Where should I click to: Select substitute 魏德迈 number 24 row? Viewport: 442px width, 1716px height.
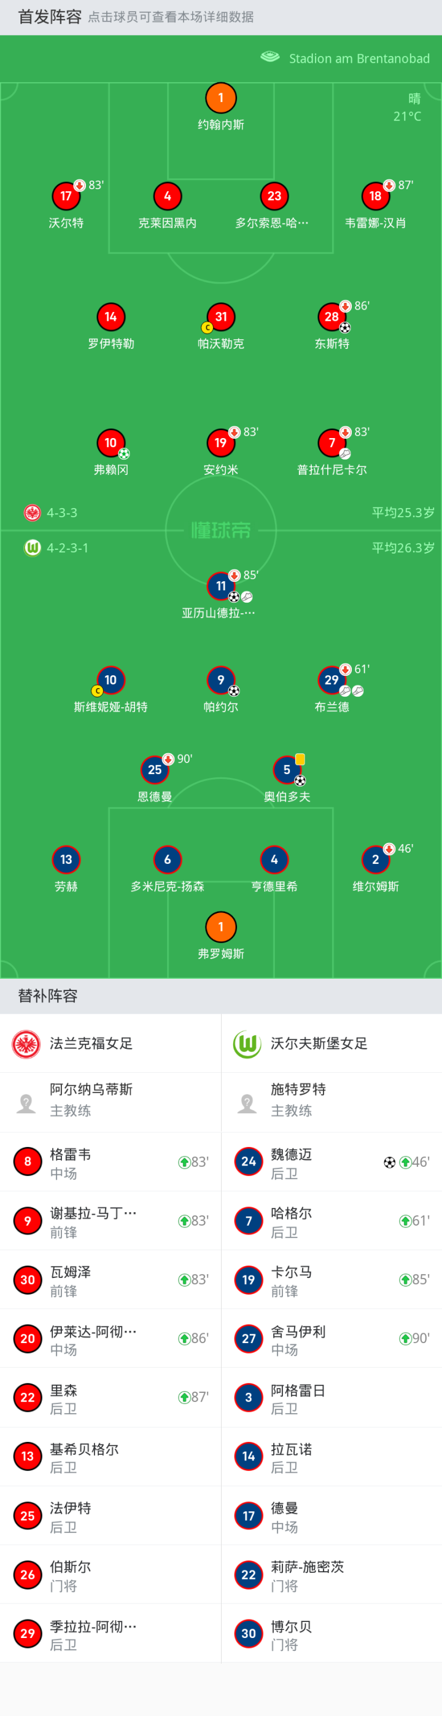coord(331,1162)
